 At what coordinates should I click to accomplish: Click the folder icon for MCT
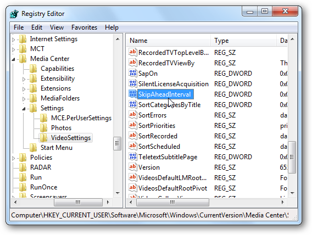(23, 49)
